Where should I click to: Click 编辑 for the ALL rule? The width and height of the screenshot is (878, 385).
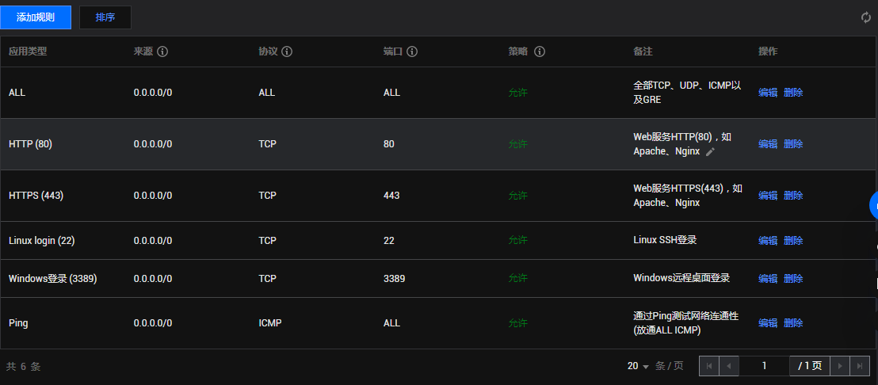(x=768, y=93)
